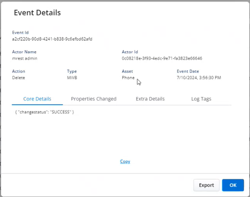Click the Asset field label
Screen dimensions: 250x197
[127, 71]
